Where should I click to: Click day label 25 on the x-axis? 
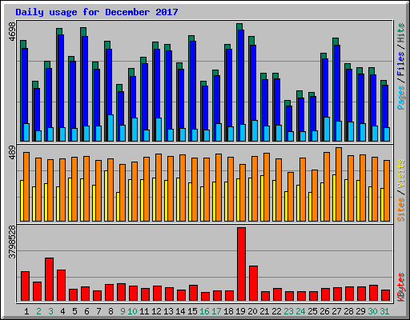pyautogui.click(x=312, y=311)
